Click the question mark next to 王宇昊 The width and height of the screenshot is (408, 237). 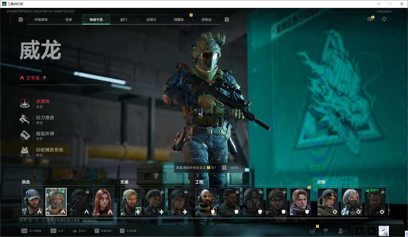(44, 78)
